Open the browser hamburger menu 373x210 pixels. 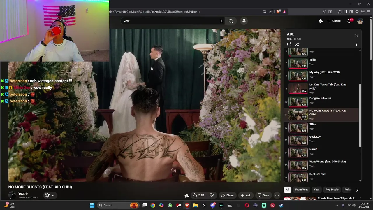point(369,12)
